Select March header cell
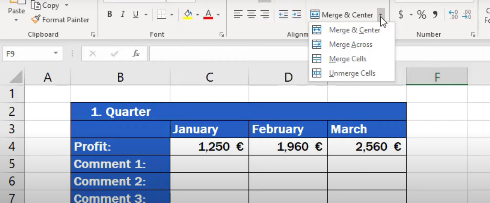490x203 pixels. click(x=367, y=129)
